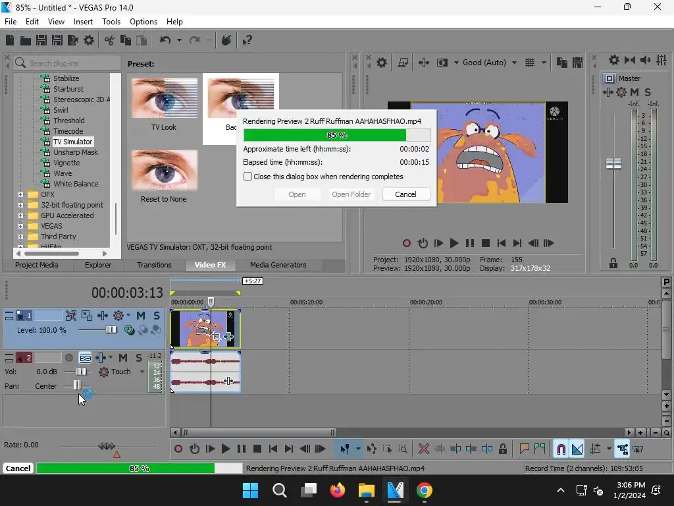Open Project Properties gear in main toolbar

[89, 40]
